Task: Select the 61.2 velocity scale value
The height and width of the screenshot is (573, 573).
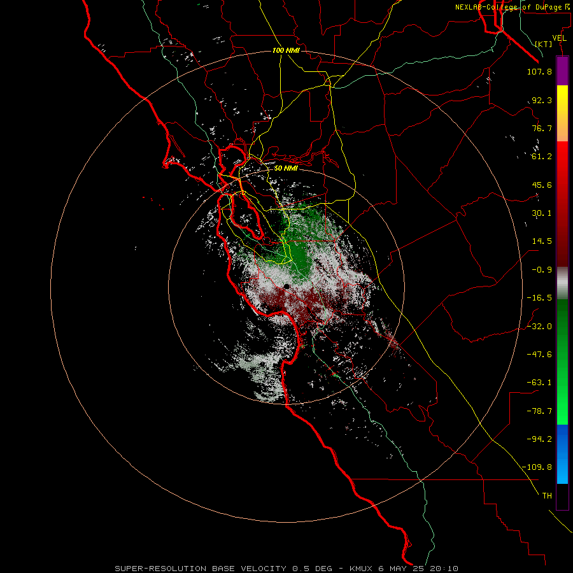Action: 542,157
